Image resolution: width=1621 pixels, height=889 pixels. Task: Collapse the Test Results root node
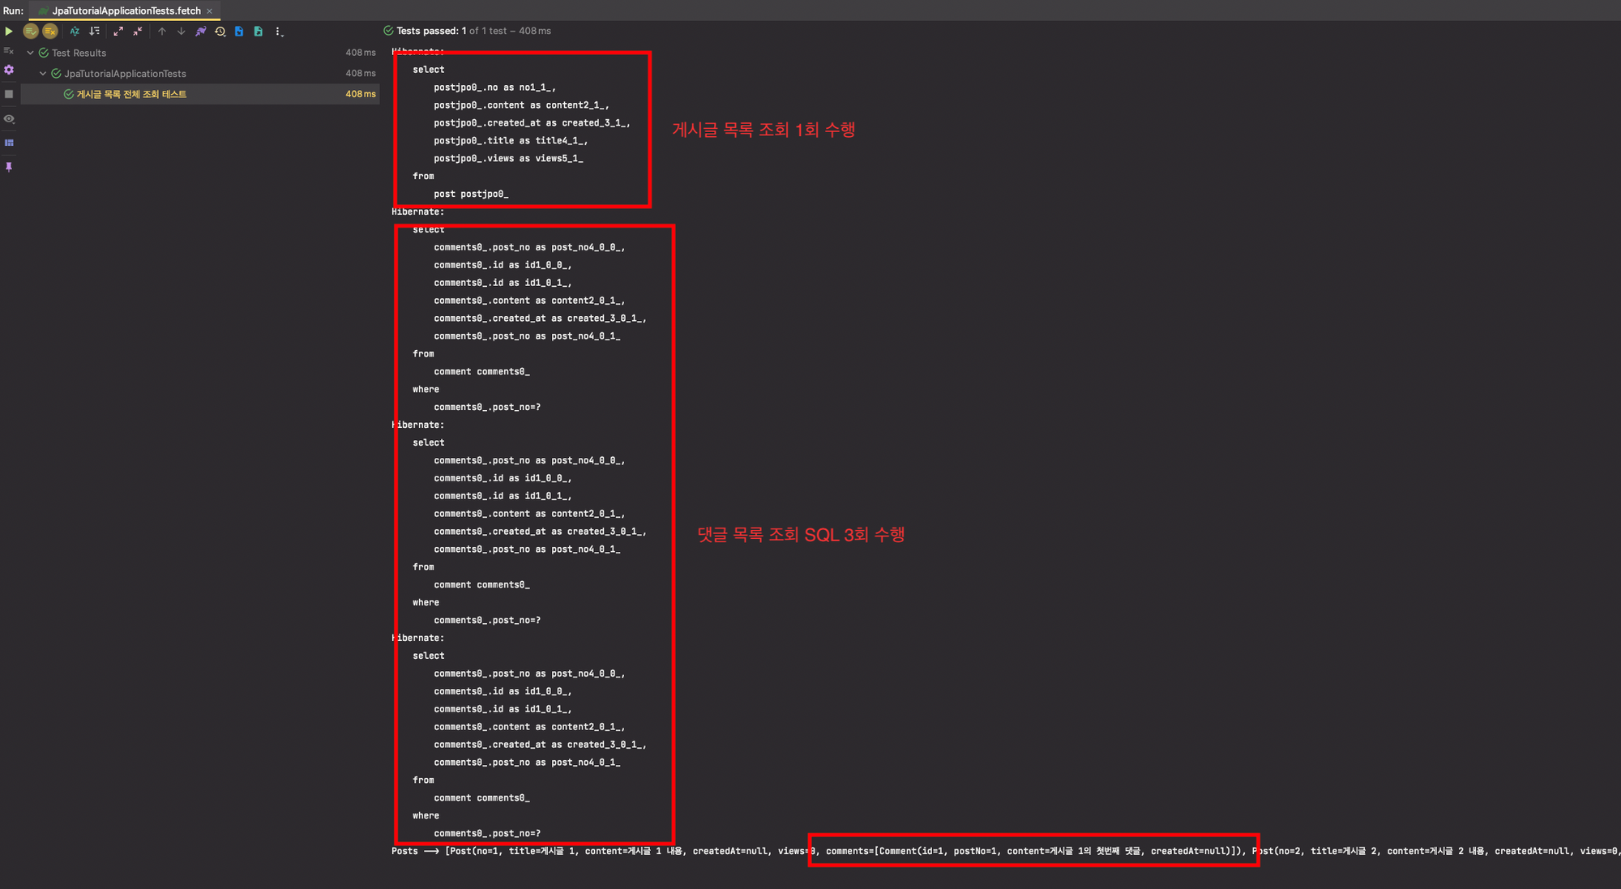(x=31, y=53)
